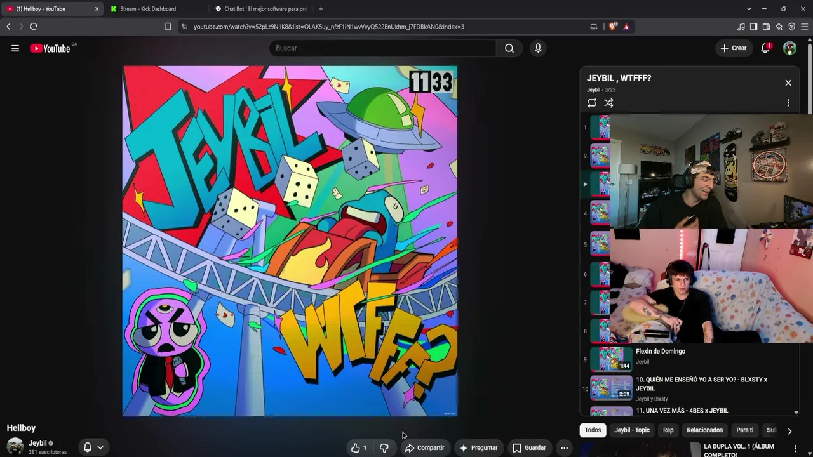
Task: Open the Brave Wallet icon
Action: click(766, 27)
